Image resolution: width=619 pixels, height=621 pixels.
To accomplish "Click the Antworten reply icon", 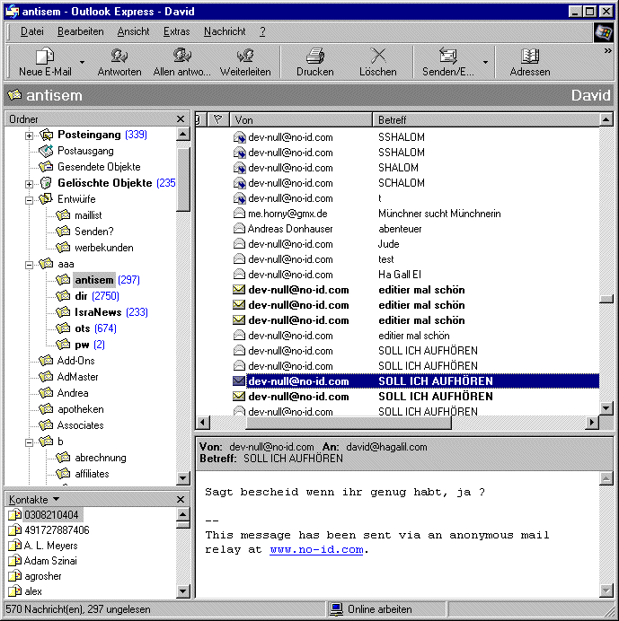I will (119, 57).
